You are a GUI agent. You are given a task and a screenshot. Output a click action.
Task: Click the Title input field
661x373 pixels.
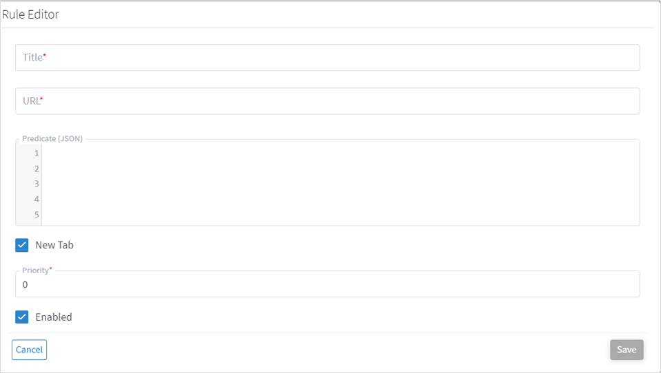[327, 58]
